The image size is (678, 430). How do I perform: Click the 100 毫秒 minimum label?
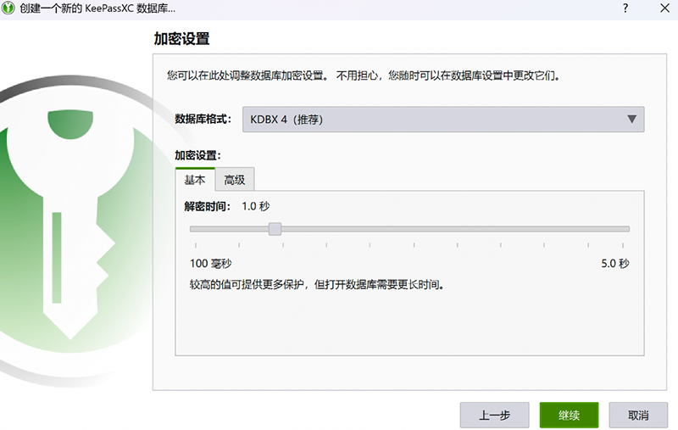point(210,264)
